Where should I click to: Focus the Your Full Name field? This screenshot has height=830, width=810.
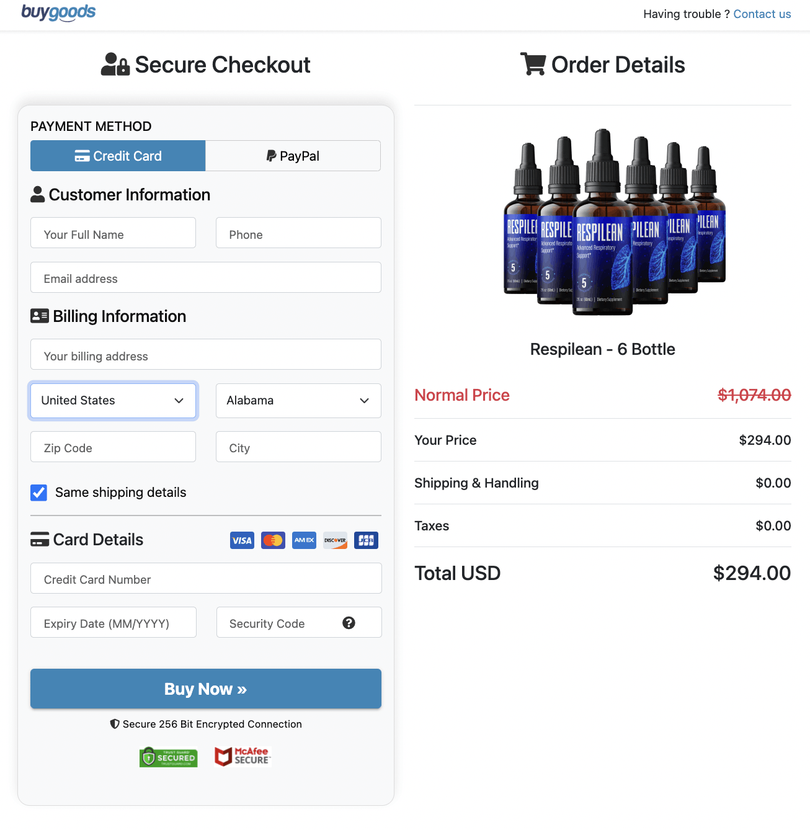click(x=113, y=233)
